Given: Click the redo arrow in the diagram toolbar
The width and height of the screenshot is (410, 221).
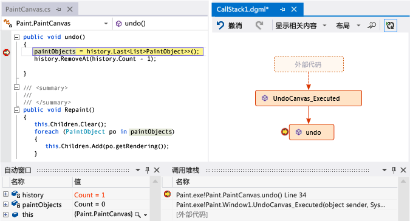Looking at the screenshot, I should (259, 25).
